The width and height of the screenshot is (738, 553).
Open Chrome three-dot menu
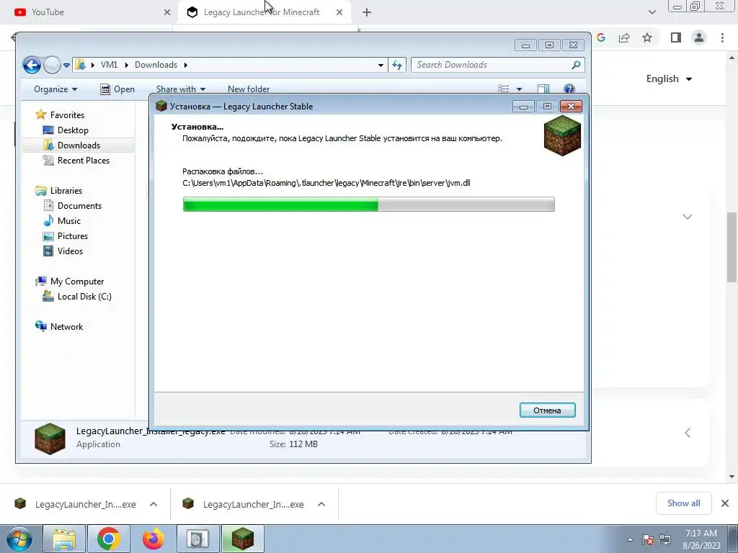tap(722, 37)
